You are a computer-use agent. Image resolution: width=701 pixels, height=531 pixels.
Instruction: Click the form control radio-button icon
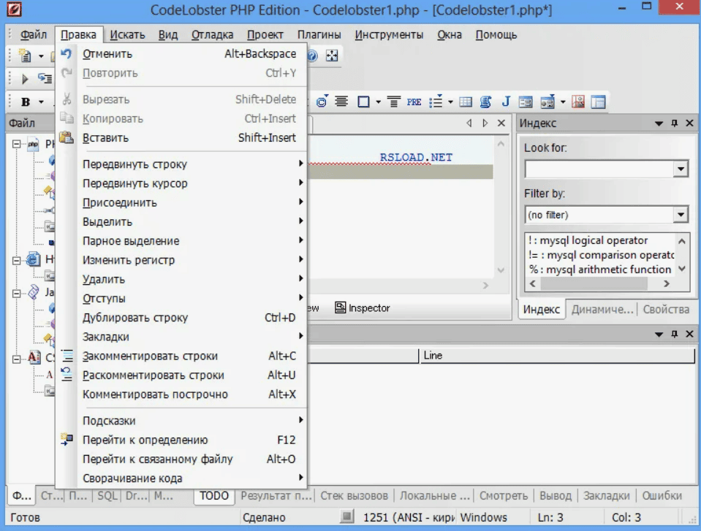point(547,102)
